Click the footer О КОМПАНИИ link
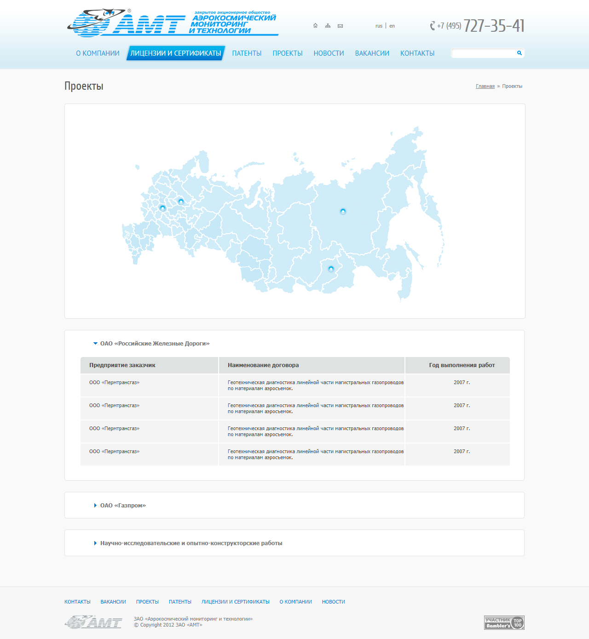This screenshot has width=589, height=639. tap(296, 602)
